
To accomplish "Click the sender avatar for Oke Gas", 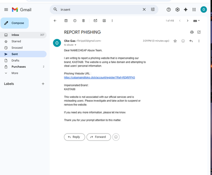I will [57, 43].
